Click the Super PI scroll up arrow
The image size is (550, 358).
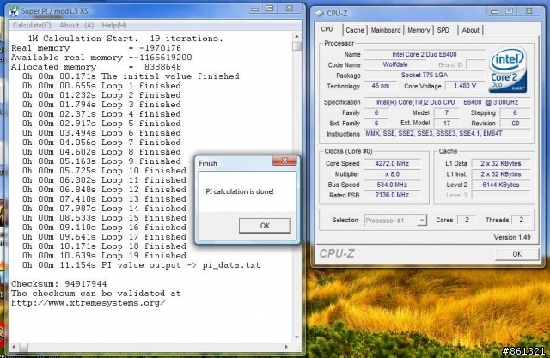tap(296, 36)
